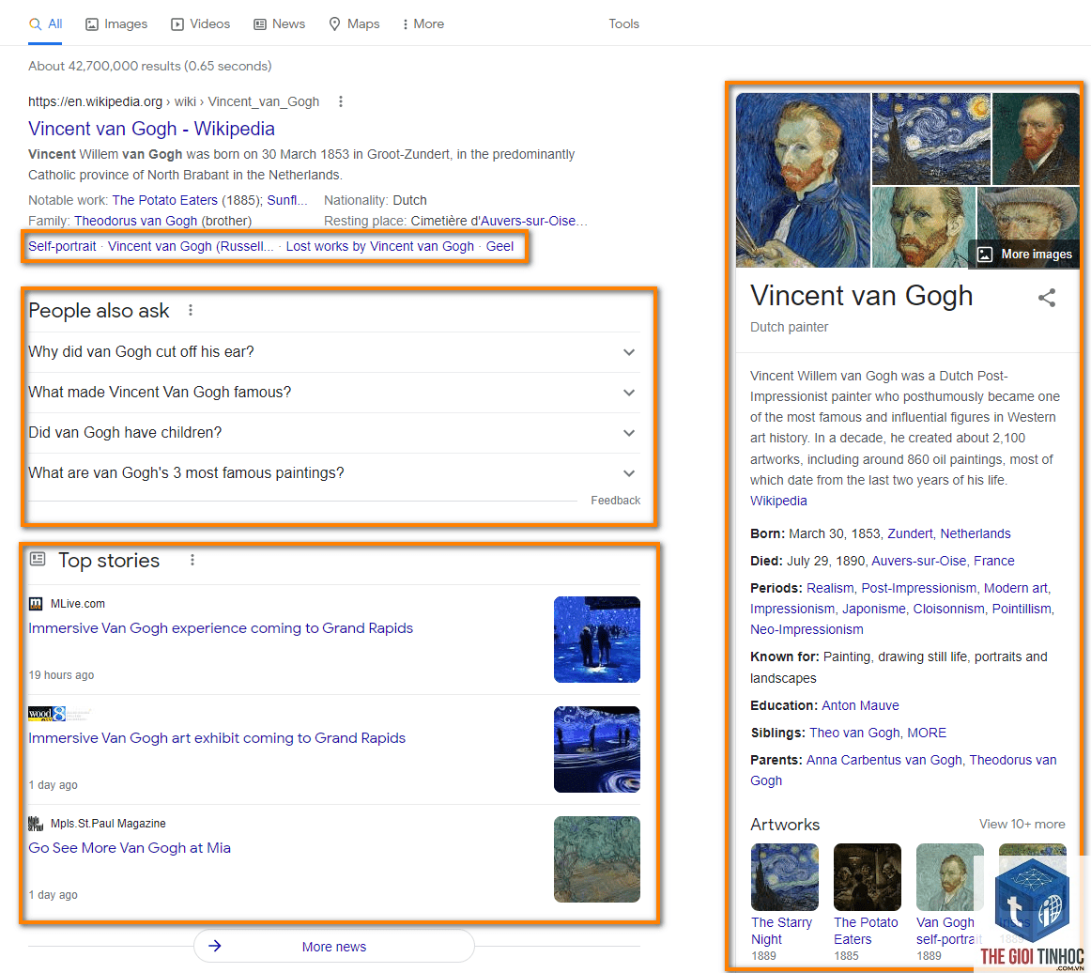Expand 'What are van Gogh's 3 most famous paintings?'

[334, 473]
